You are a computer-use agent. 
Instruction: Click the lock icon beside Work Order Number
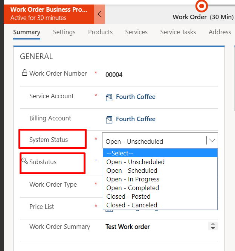[x=24, y=73]
